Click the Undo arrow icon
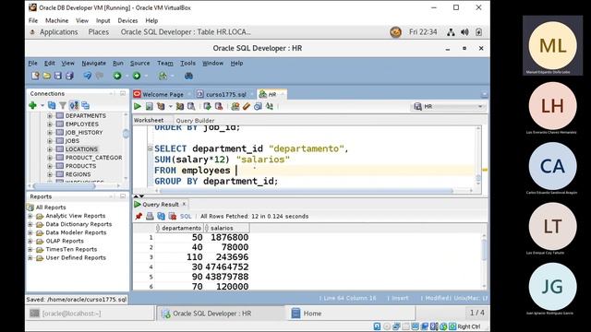This screenshot has height=332, width=591. [x=88, y=76]
